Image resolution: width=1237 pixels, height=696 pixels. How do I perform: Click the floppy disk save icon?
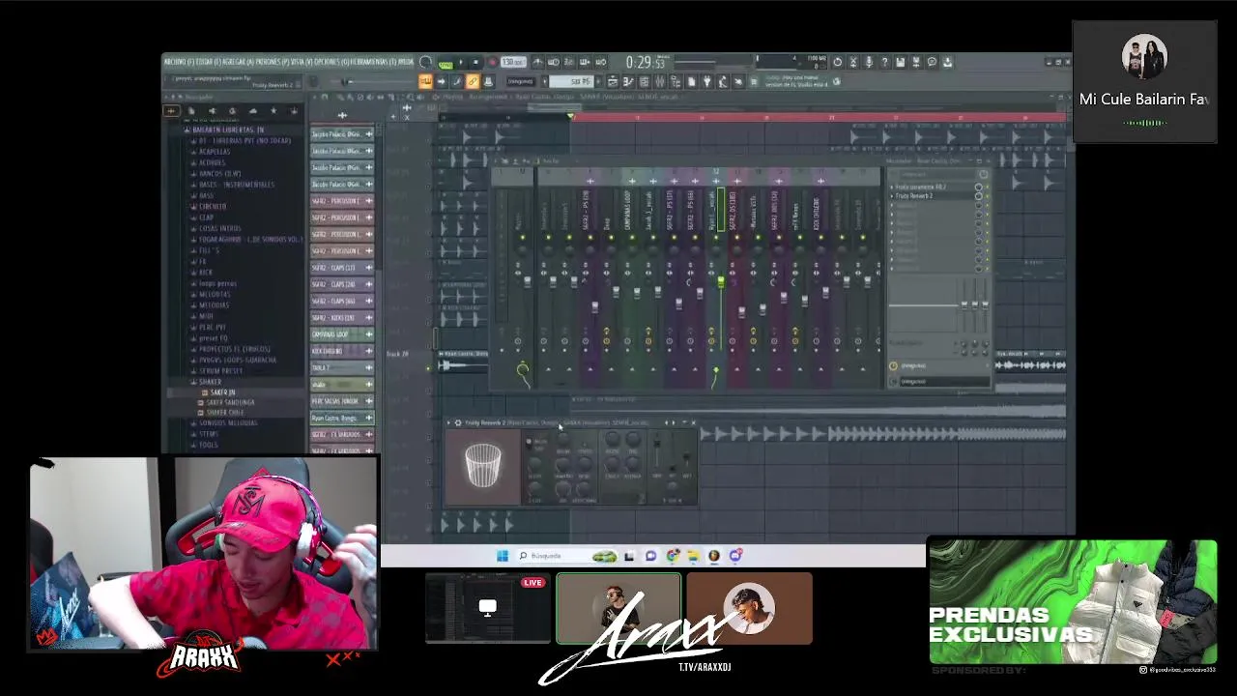(x=900, y=62)
